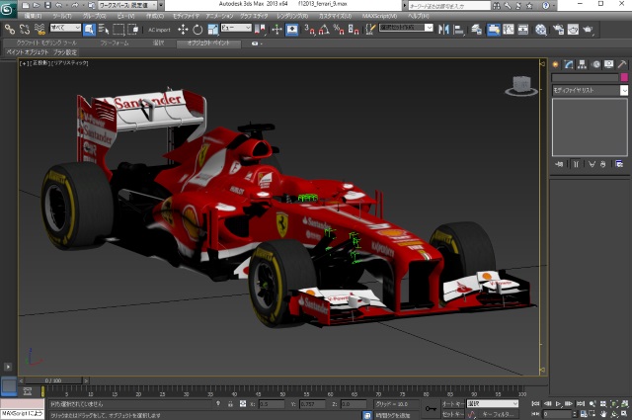Screen dimensions: 632x420
Task: Open the selection filter dropdown
Action: 65,28
